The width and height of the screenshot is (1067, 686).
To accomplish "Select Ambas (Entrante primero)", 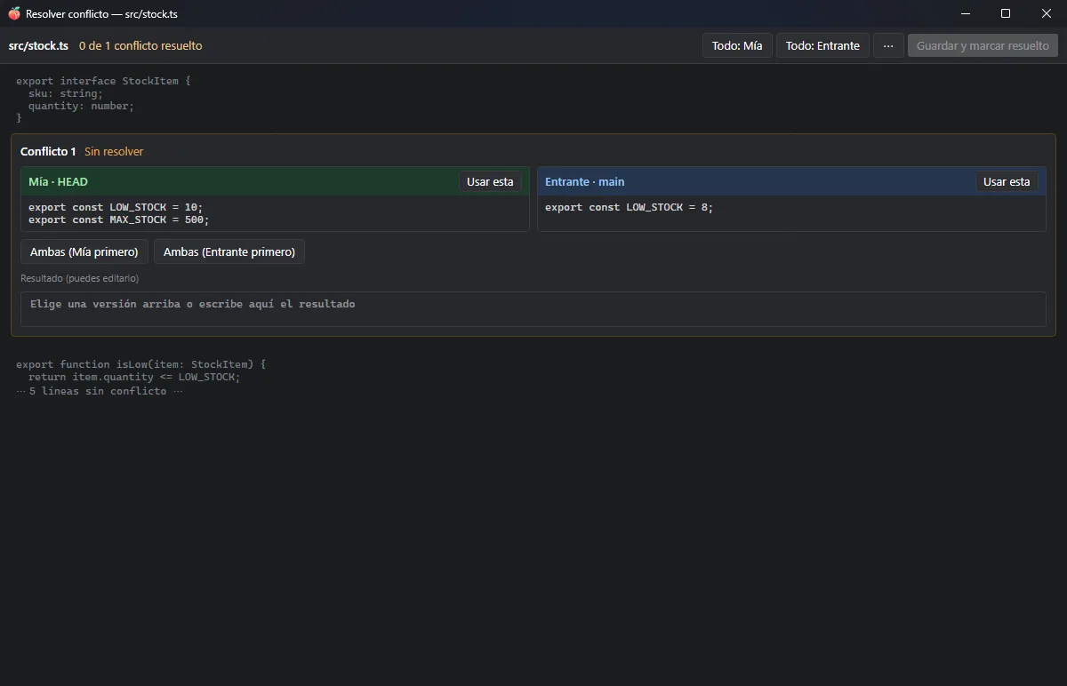I will [229, 251].
